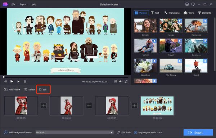Select the second red hood doll clip
Image resolution: width=216 pixels, height=138 pixels.
point(66,106)
